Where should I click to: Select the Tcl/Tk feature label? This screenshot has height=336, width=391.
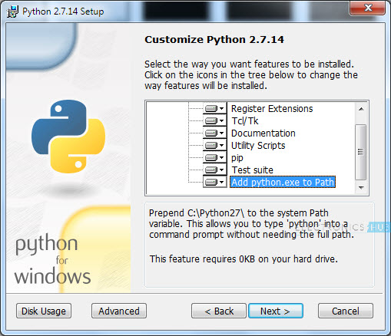pos(245,120)
